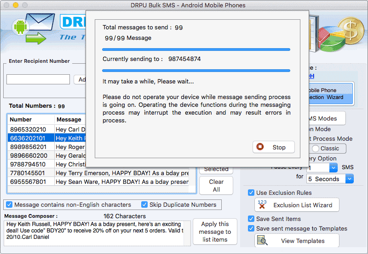Disable Use Exclusion Rules checkbox
The image size is (368, 254).
(x=251, y=193)
